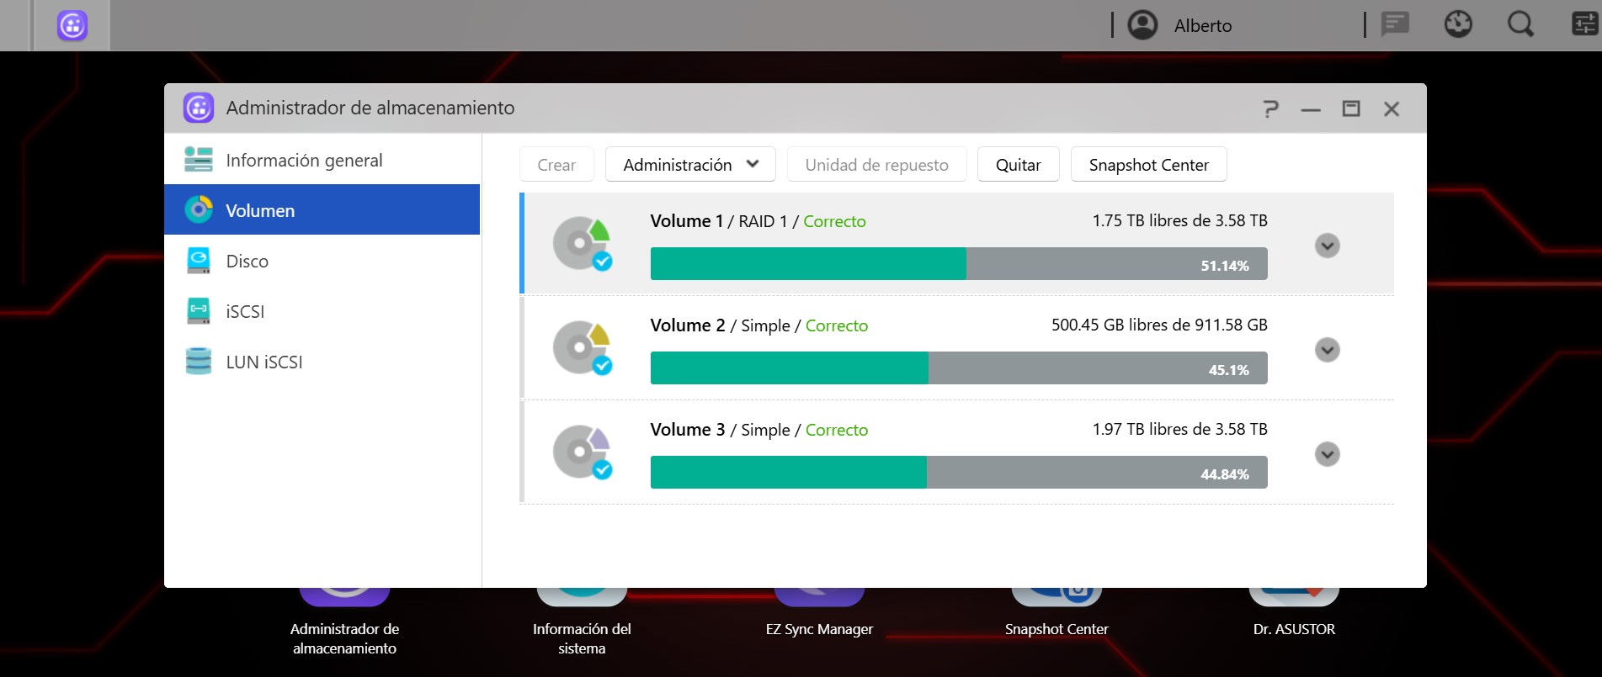1602x677 pixels.
Task: Open the LUN iSCSI section
Action: click(263, 362)
